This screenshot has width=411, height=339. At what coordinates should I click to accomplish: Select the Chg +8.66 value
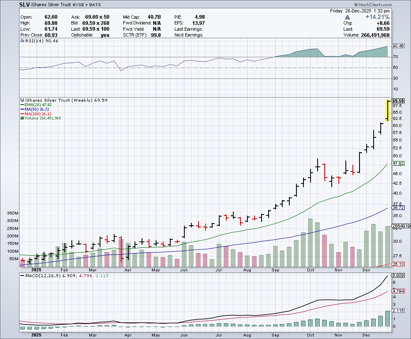point(383,23)
